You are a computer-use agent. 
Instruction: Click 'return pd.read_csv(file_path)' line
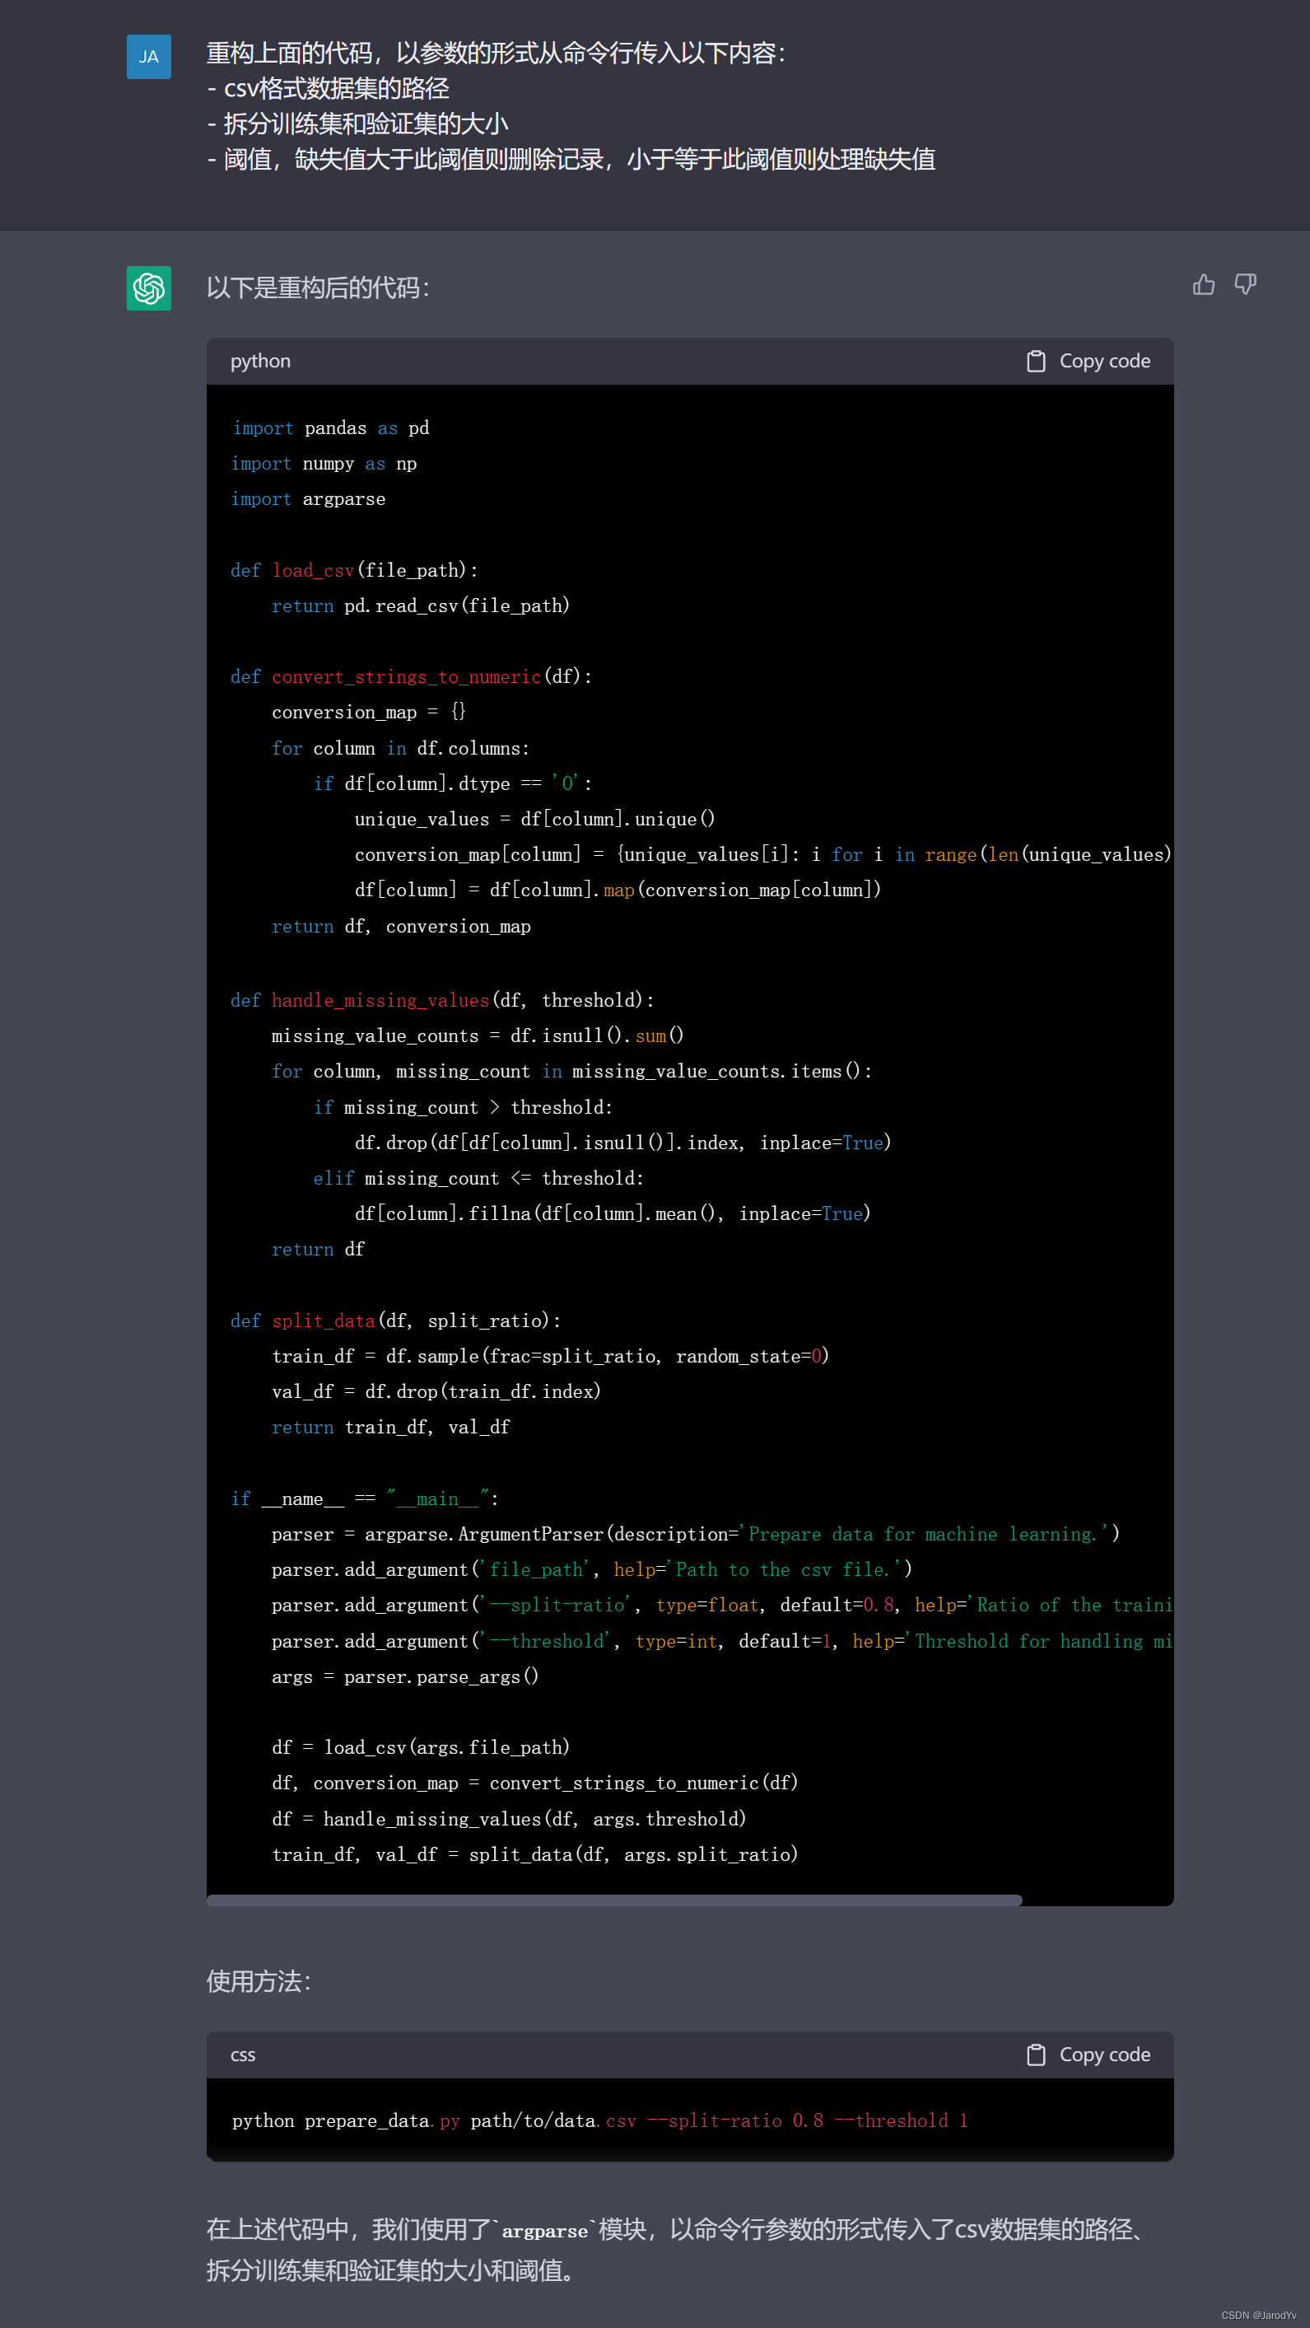(x=421, y=605)
